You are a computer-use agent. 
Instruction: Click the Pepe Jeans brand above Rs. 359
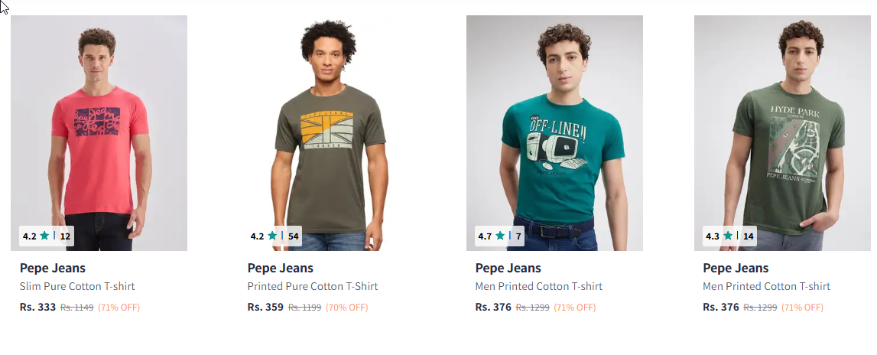(x=281, y=268)
